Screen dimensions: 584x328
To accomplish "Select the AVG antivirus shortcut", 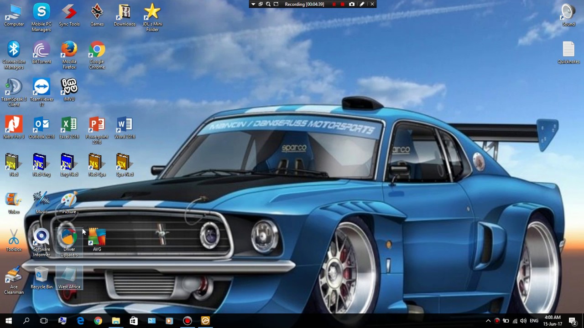I will [97, 240].
